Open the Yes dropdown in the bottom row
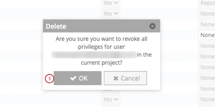Screen dimensions: 215x107 (111, 100)
